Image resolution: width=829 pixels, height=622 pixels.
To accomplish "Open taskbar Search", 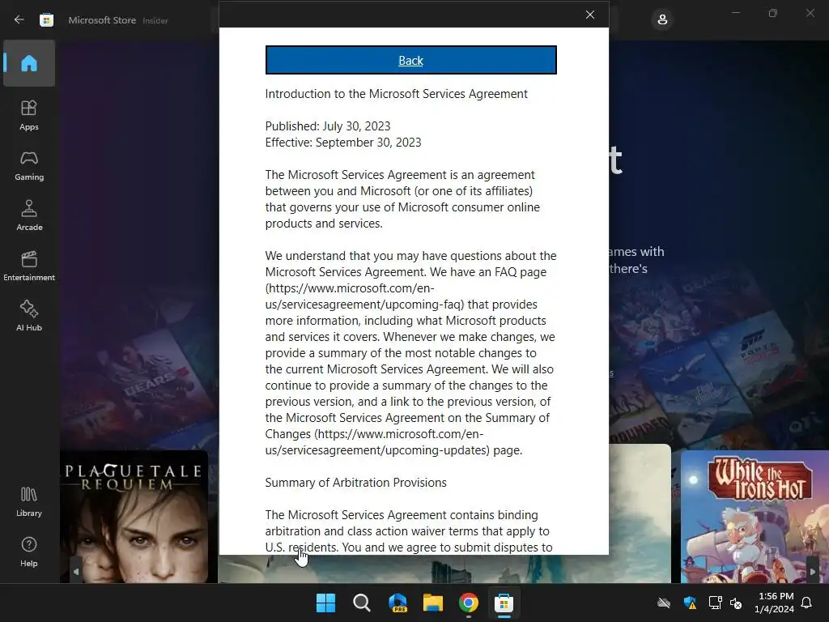I will [362, 603].
